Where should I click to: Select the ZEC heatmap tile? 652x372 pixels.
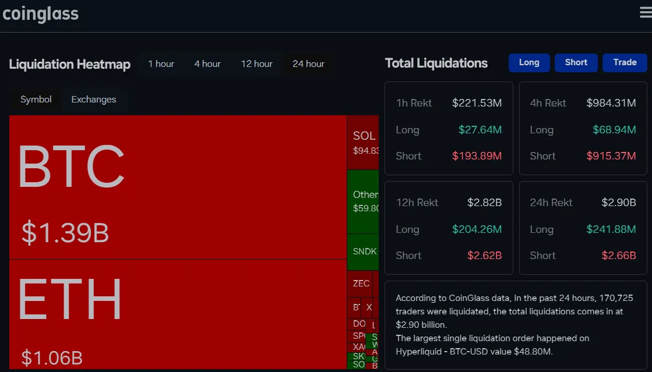360,284
